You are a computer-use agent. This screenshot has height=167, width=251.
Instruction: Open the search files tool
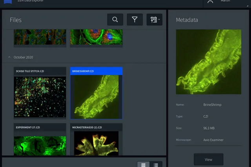[x=115, y=20]
